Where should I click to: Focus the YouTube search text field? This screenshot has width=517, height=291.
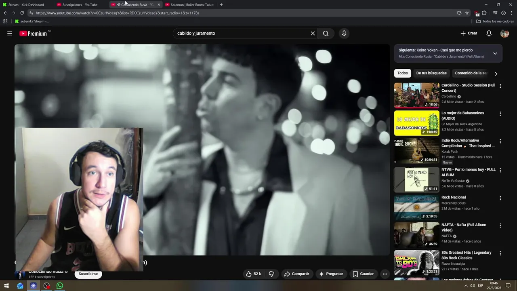point(242,34)
